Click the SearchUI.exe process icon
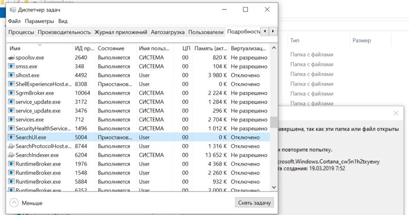The height and width of the screenshot is (215, 409). click(x=11, y=137)
